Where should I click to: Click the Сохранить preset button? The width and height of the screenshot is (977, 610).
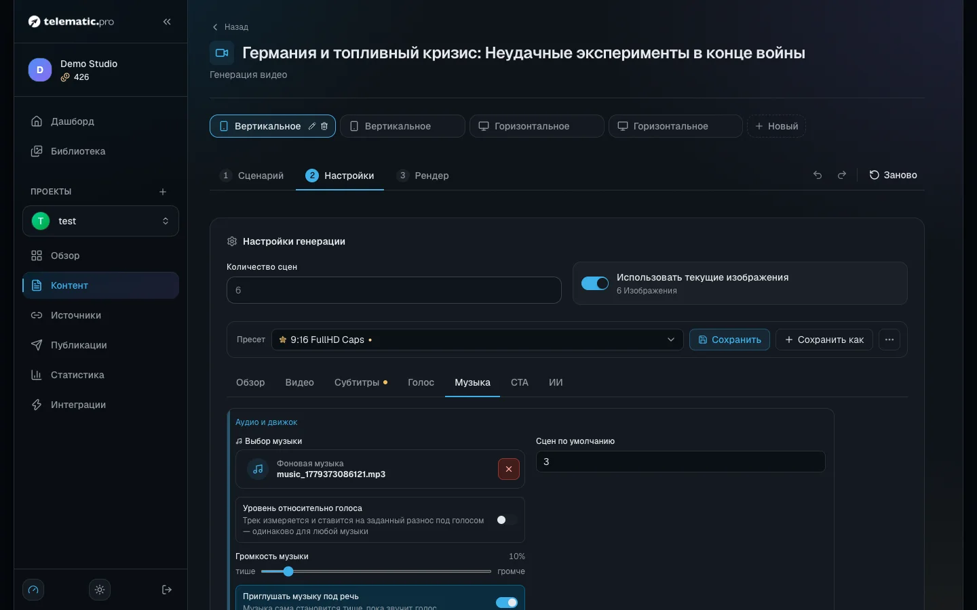point(729,340)
